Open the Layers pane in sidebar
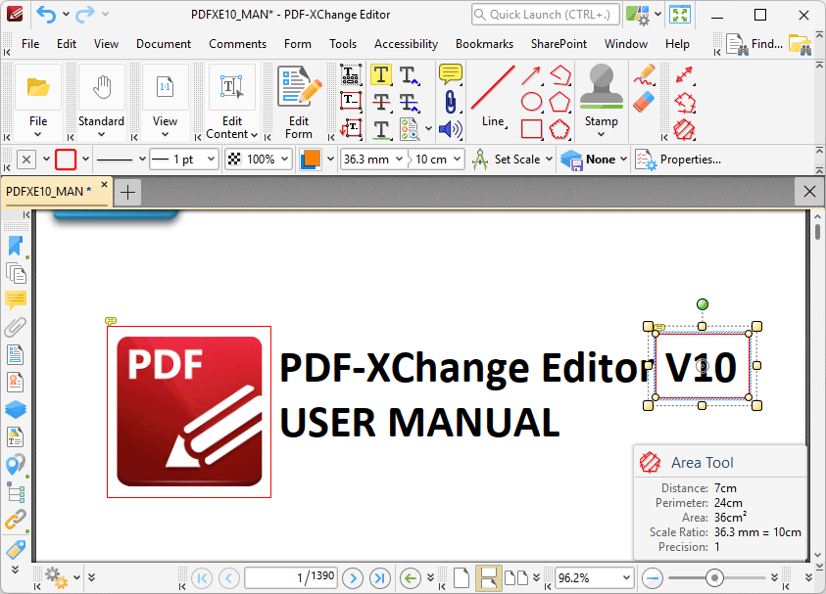This screenshot has width=826, height=594. [x=15, y=409]
